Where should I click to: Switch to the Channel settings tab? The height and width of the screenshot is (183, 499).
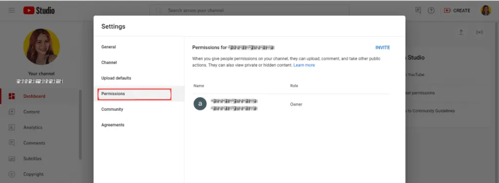[x=109, y=62]
